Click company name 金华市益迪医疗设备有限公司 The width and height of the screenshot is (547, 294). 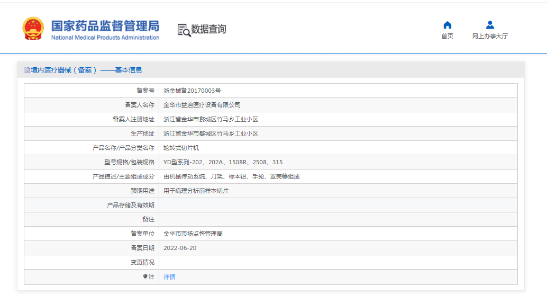point(202,105)
